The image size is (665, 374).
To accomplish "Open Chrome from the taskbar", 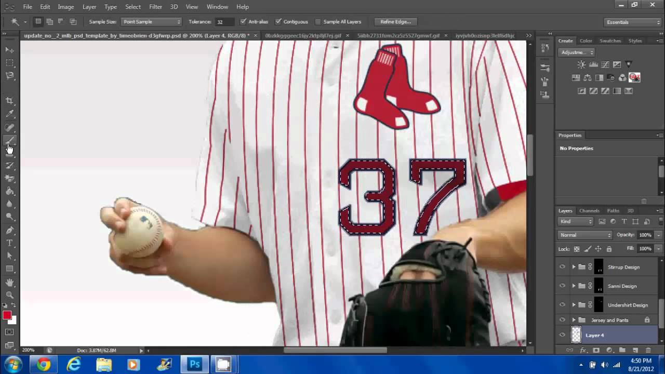I will [44, 364].
